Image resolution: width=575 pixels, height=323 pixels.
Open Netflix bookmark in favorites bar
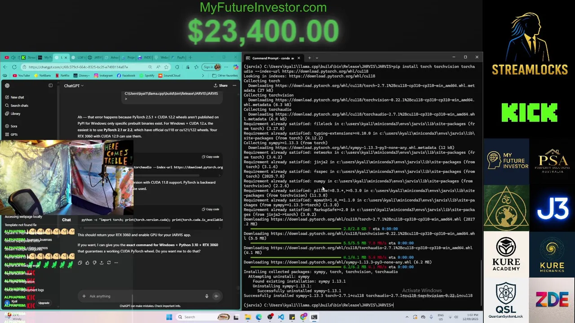click(62, 75)
